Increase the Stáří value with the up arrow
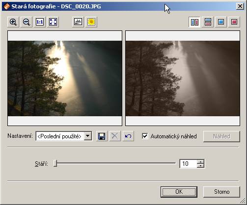The height and width of the screenshot is (205, 247). click(200, 162)
